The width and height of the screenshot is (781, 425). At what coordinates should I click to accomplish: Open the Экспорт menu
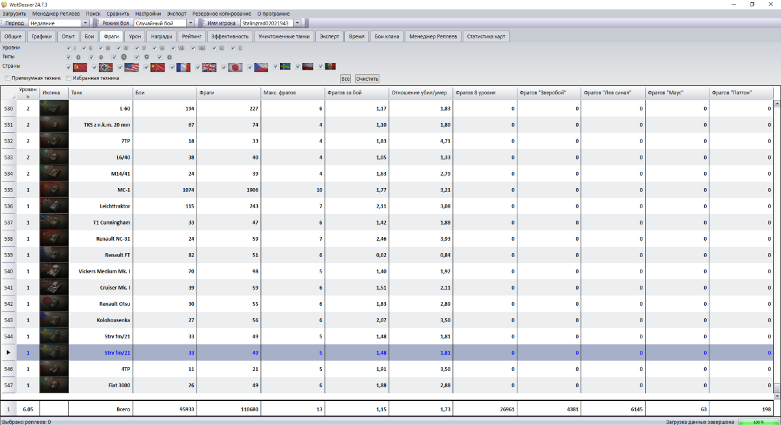tap(176, 14)
